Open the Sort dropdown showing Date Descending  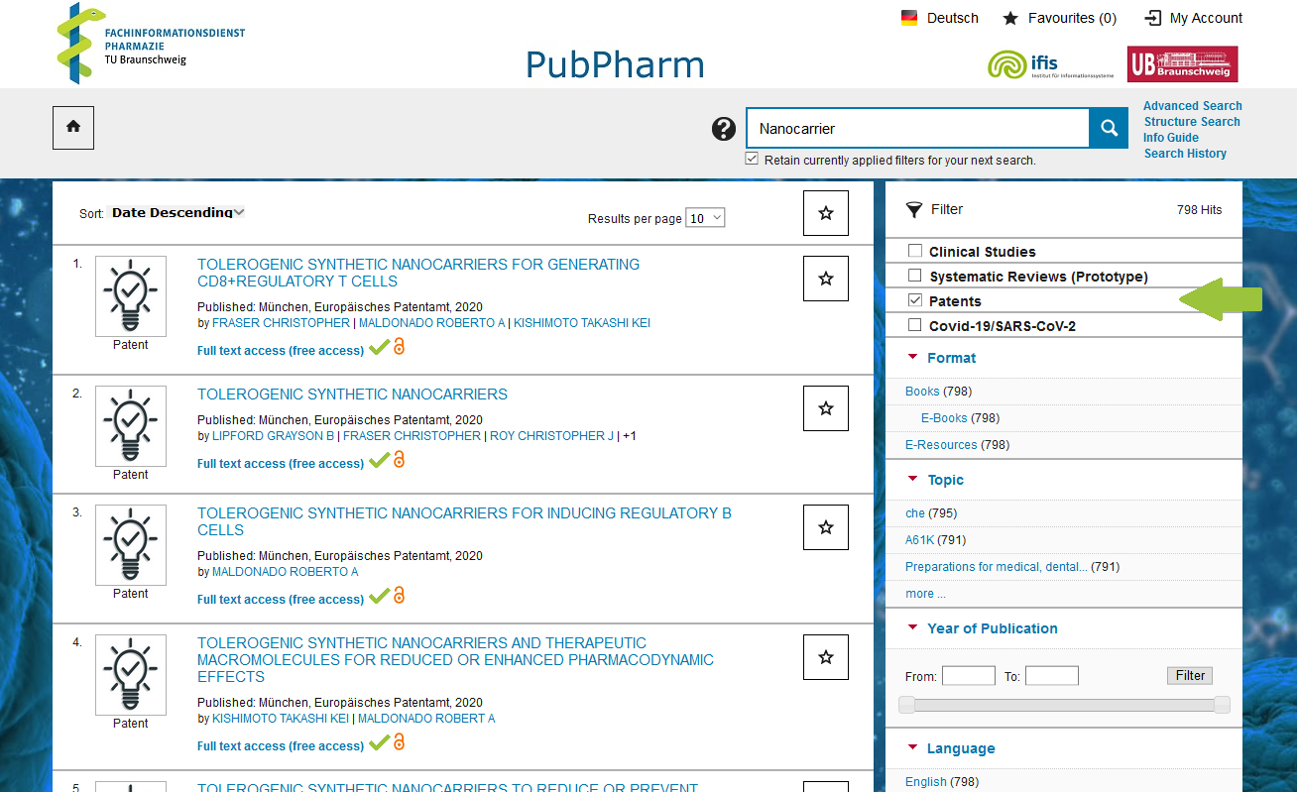tap(177, 212)
